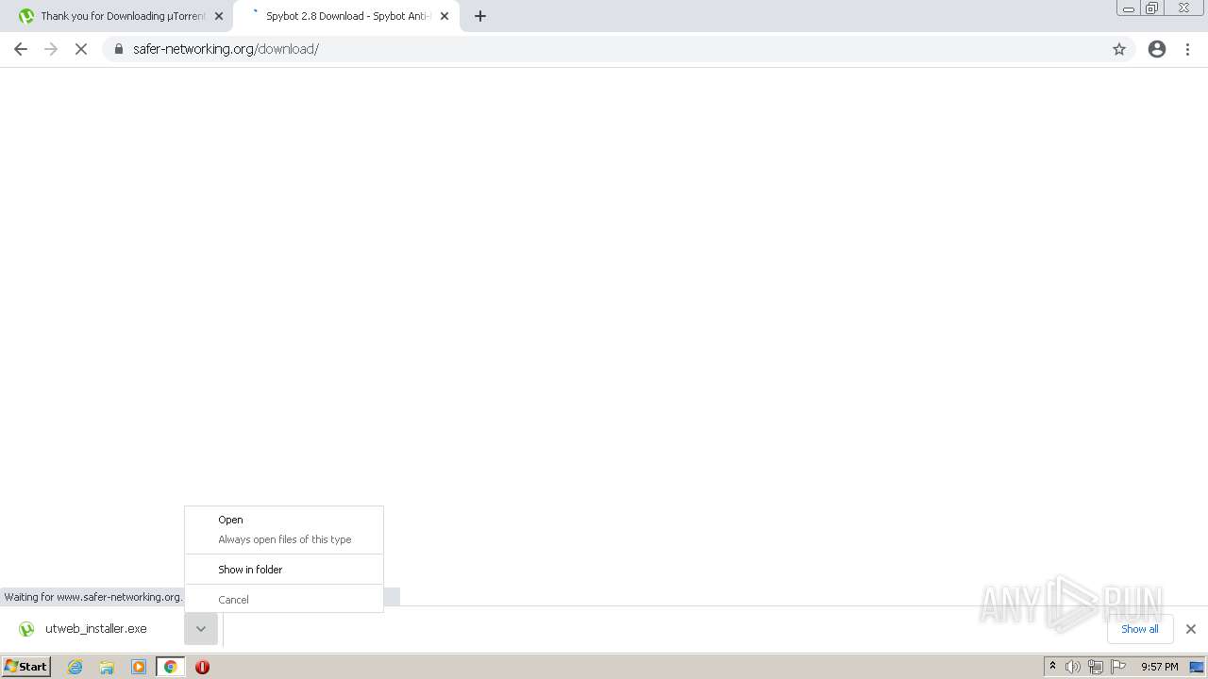This screenshot has width=1208, height=679.
Task: Select Open in the download context menu
Action: (284, 520)
